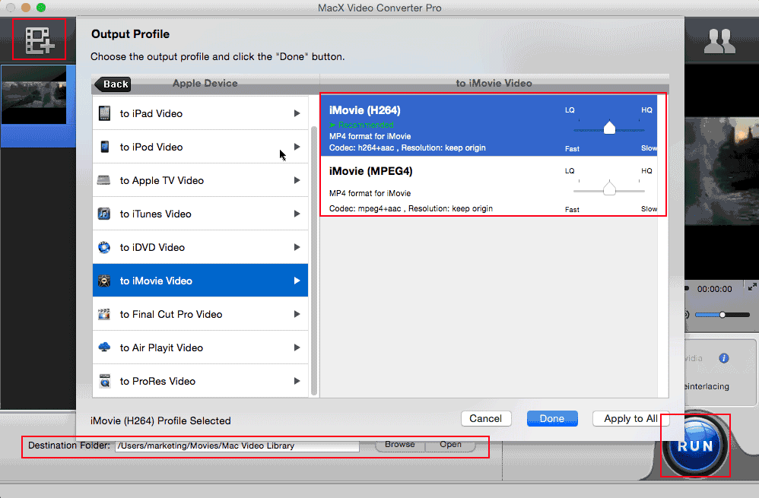Select to ProRes Video category

click(x=201, y=381)
